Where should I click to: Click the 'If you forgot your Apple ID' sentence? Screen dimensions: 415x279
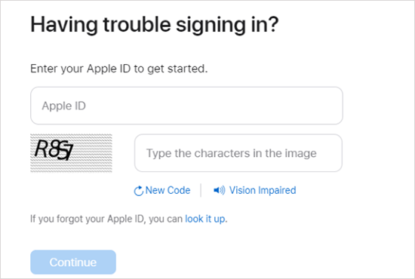128,219
